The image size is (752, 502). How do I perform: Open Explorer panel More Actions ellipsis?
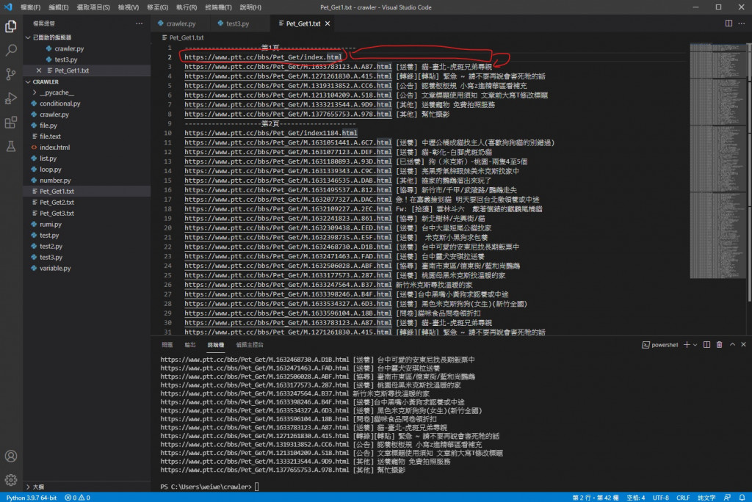(x=139, y=23)
